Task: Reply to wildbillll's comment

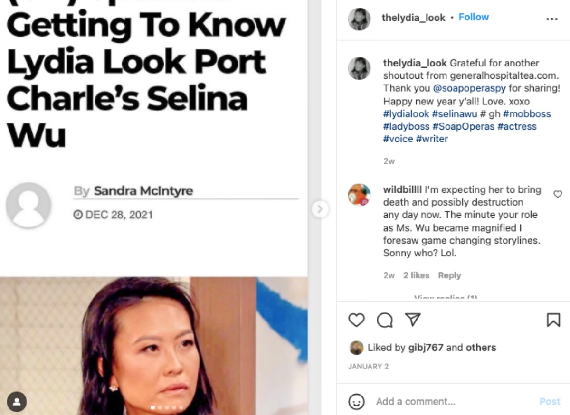Action: point(449,275)
